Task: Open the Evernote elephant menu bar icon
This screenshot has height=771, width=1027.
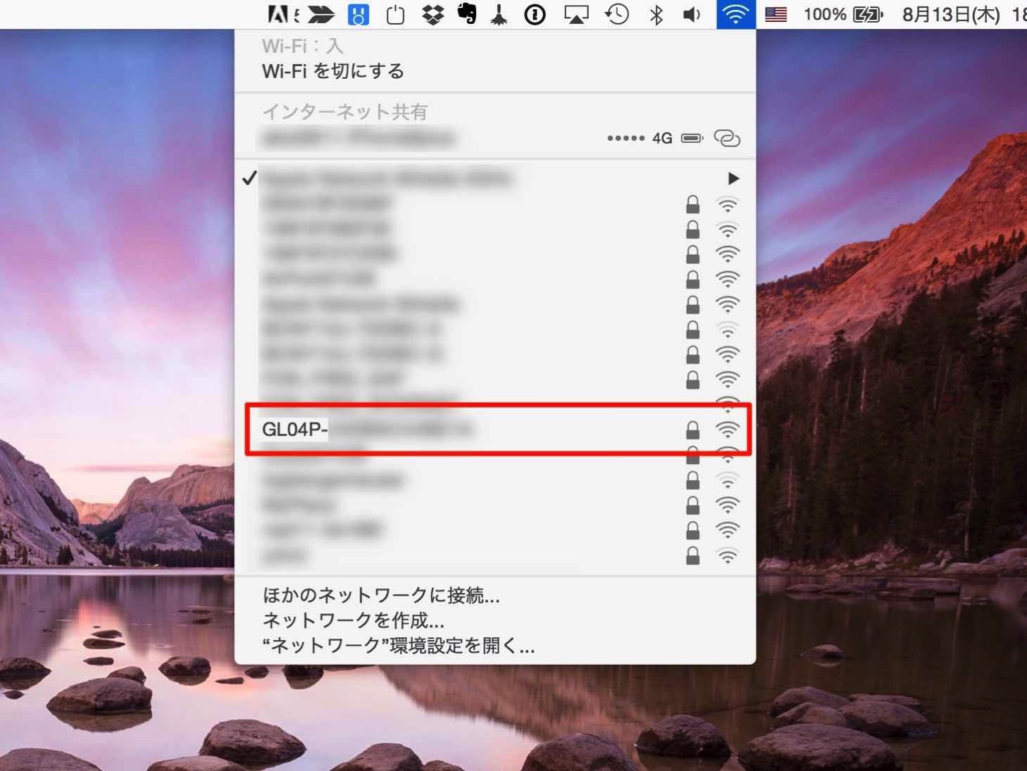Action: [x=466, y=14]
